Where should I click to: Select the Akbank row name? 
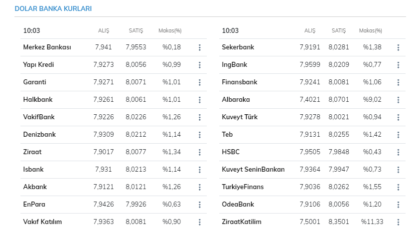click(35, 187)
